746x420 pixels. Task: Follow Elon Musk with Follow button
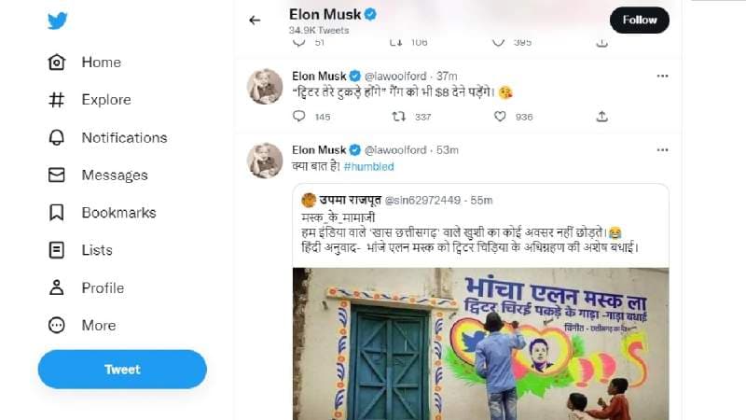639,20
